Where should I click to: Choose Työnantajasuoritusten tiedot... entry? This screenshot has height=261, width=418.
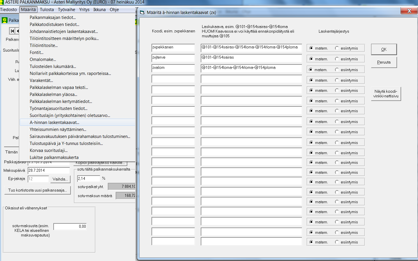(77, 108)
